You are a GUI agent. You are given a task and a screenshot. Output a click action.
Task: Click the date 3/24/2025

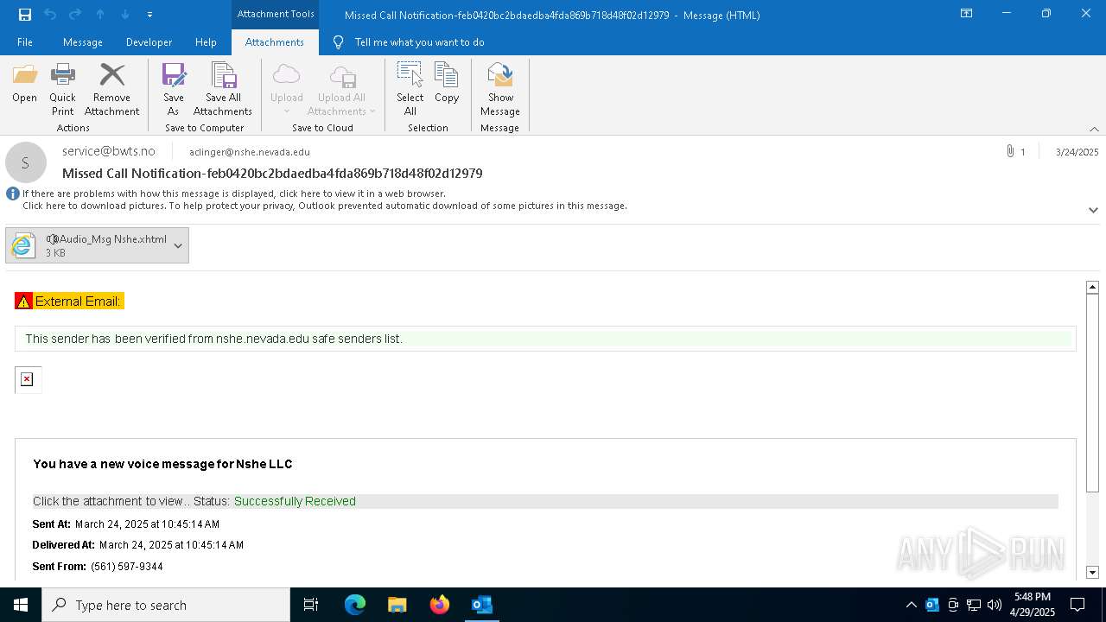(1077, 152)
